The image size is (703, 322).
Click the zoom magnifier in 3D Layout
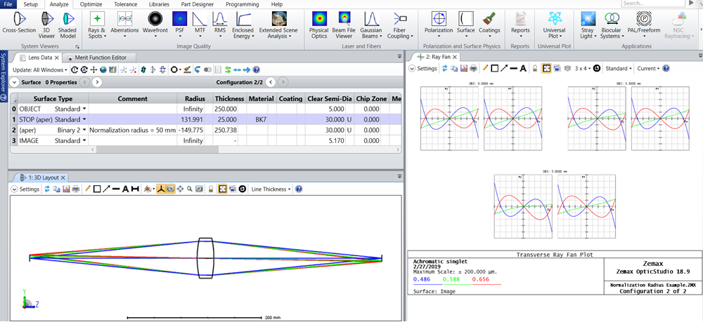point(190,189)
